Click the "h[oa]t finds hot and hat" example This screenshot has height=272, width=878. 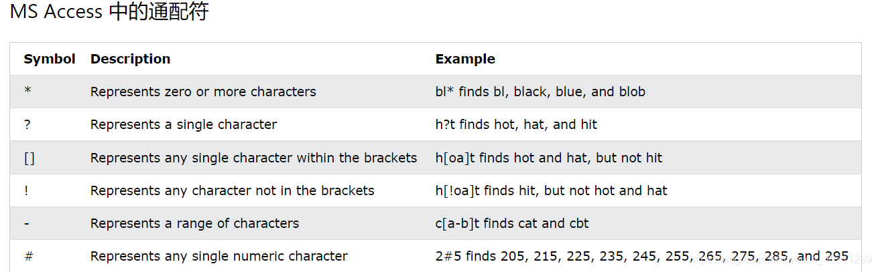click(x=548, y=158)
